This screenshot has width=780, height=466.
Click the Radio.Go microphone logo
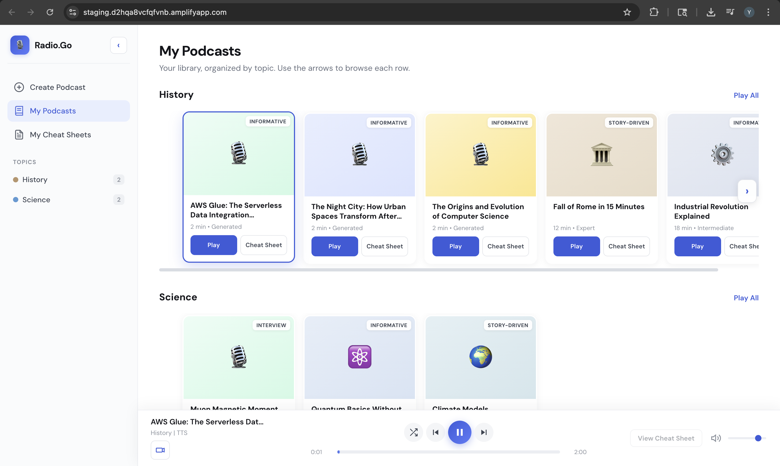(x=20, y=45)
